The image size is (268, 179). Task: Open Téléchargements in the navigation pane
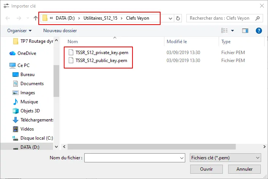(x=33, y=120)
